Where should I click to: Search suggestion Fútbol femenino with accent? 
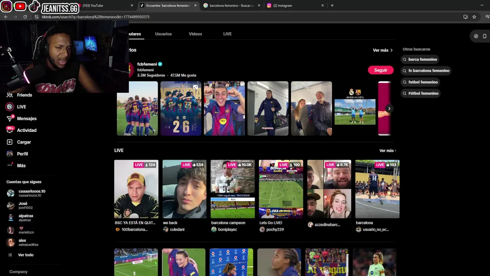(420, 93)
